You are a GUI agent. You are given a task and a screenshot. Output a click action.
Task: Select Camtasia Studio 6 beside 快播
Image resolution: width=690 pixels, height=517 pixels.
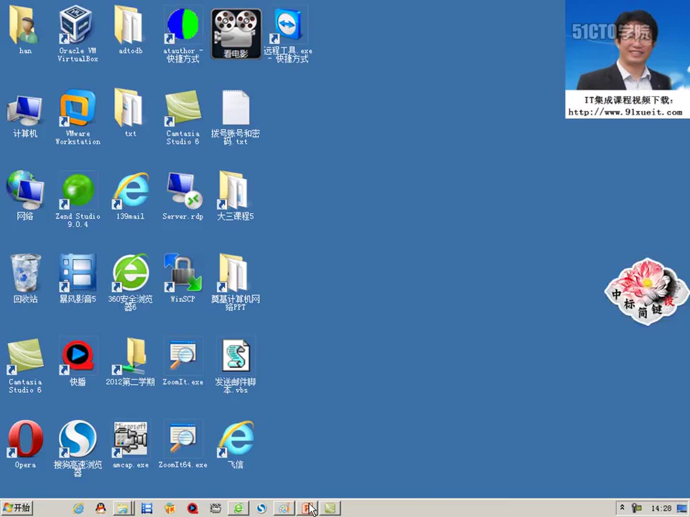(x=25, y=366)
